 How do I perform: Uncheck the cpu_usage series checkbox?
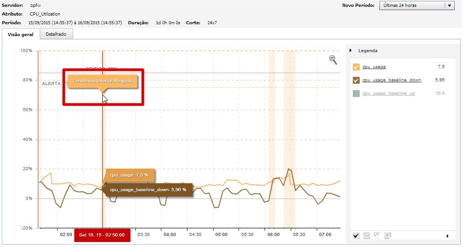pos(356,67)
